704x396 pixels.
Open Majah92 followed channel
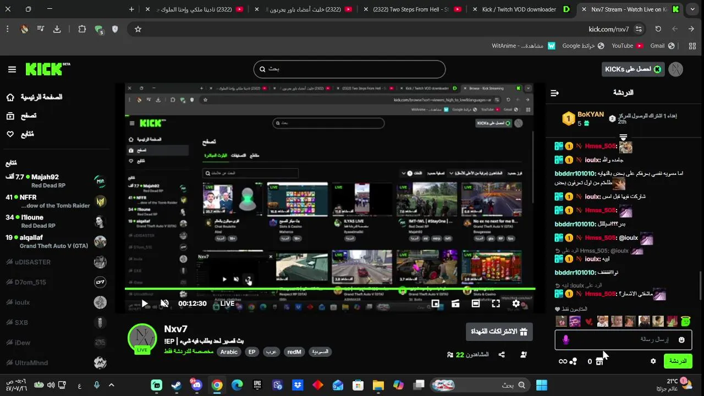pos(55,181)
